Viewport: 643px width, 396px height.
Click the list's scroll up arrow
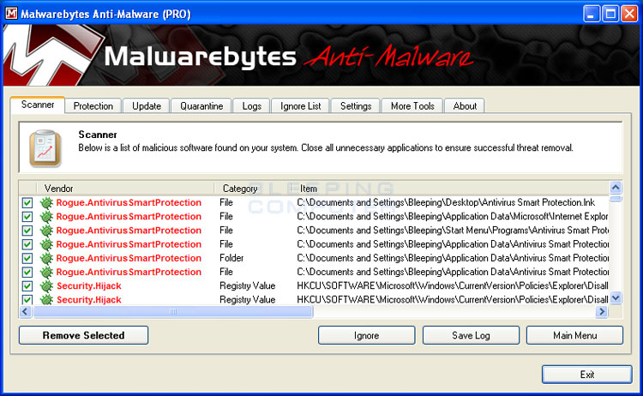click(x=616, y=188)
